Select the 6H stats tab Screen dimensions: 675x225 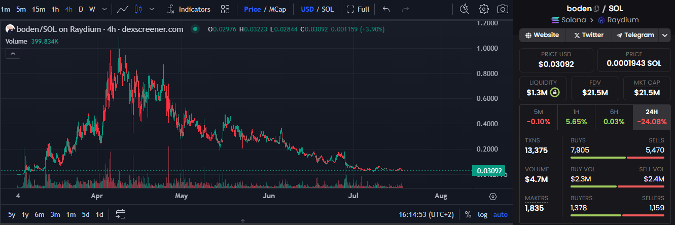(614, 117)
